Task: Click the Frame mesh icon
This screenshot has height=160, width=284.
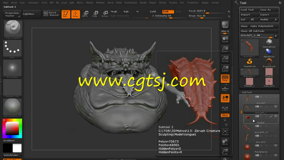Action: coord(225,132)
